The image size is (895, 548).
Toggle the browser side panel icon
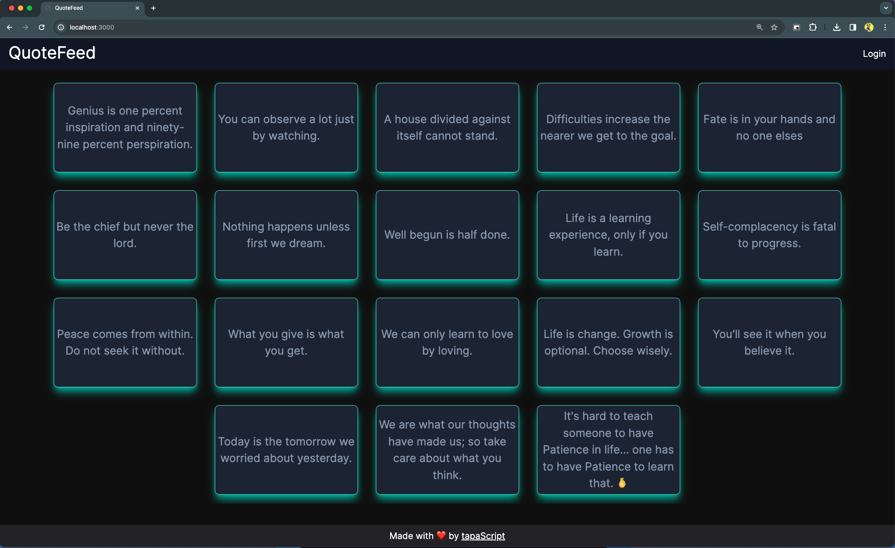coord(852,27)
